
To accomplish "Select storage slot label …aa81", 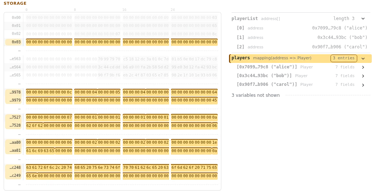I will point(15,151).
